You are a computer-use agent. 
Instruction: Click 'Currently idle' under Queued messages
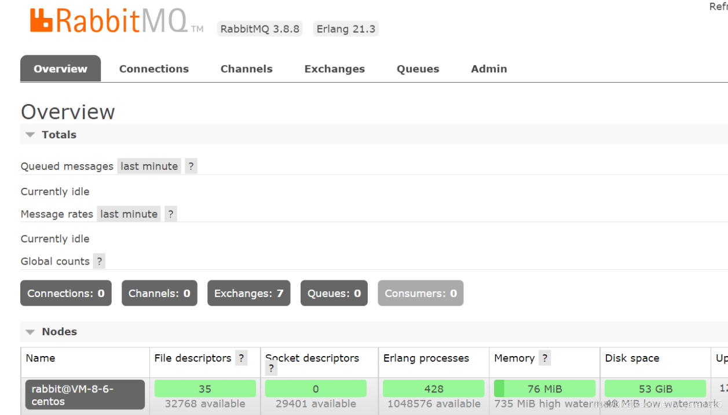coord(55,192)
